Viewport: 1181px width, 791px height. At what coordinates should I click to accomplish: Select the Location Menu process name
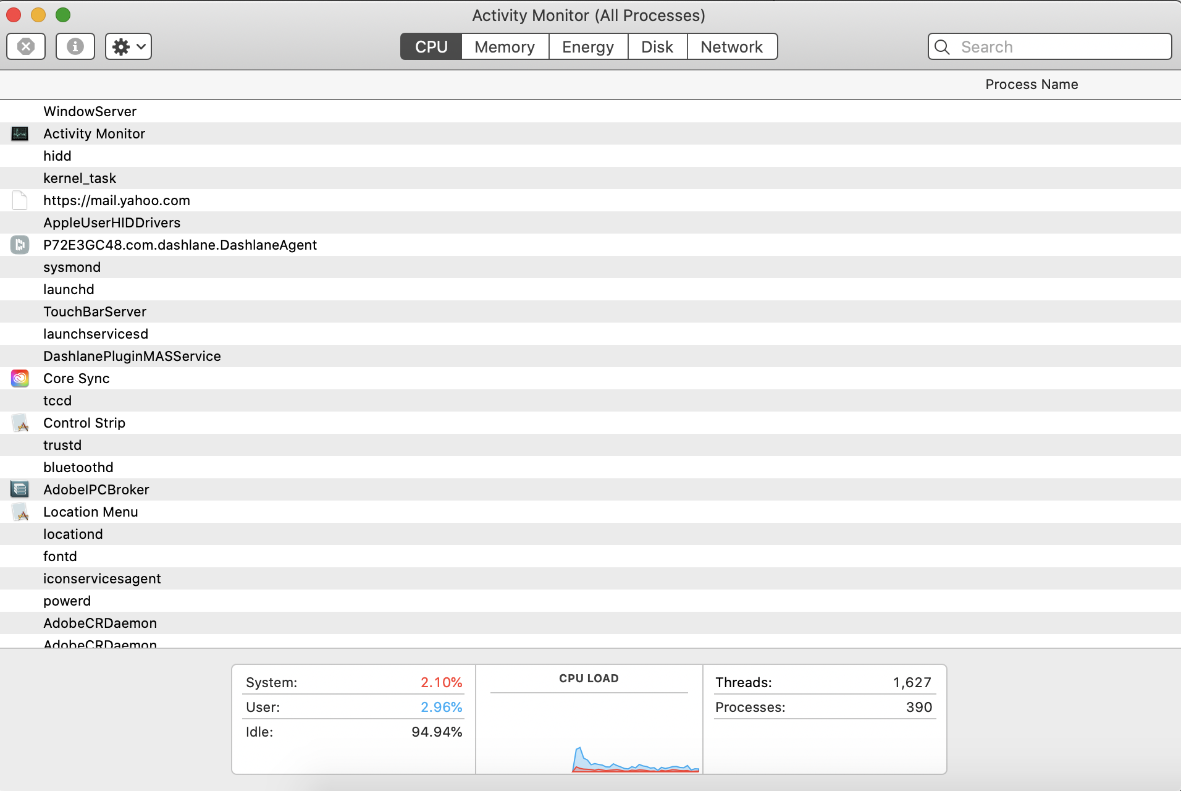pyautogui.click(x=91, y=512)
